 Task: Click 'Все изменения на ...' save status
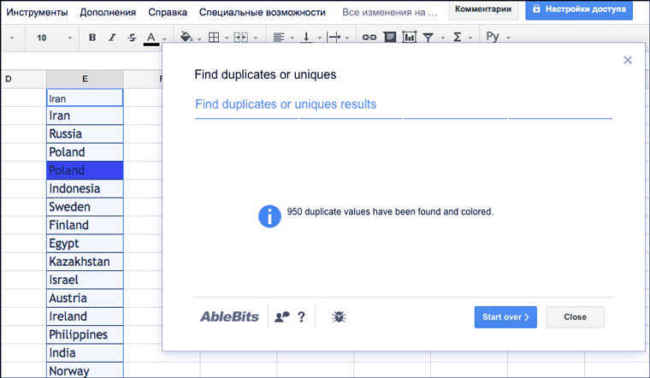click(389, 13)
